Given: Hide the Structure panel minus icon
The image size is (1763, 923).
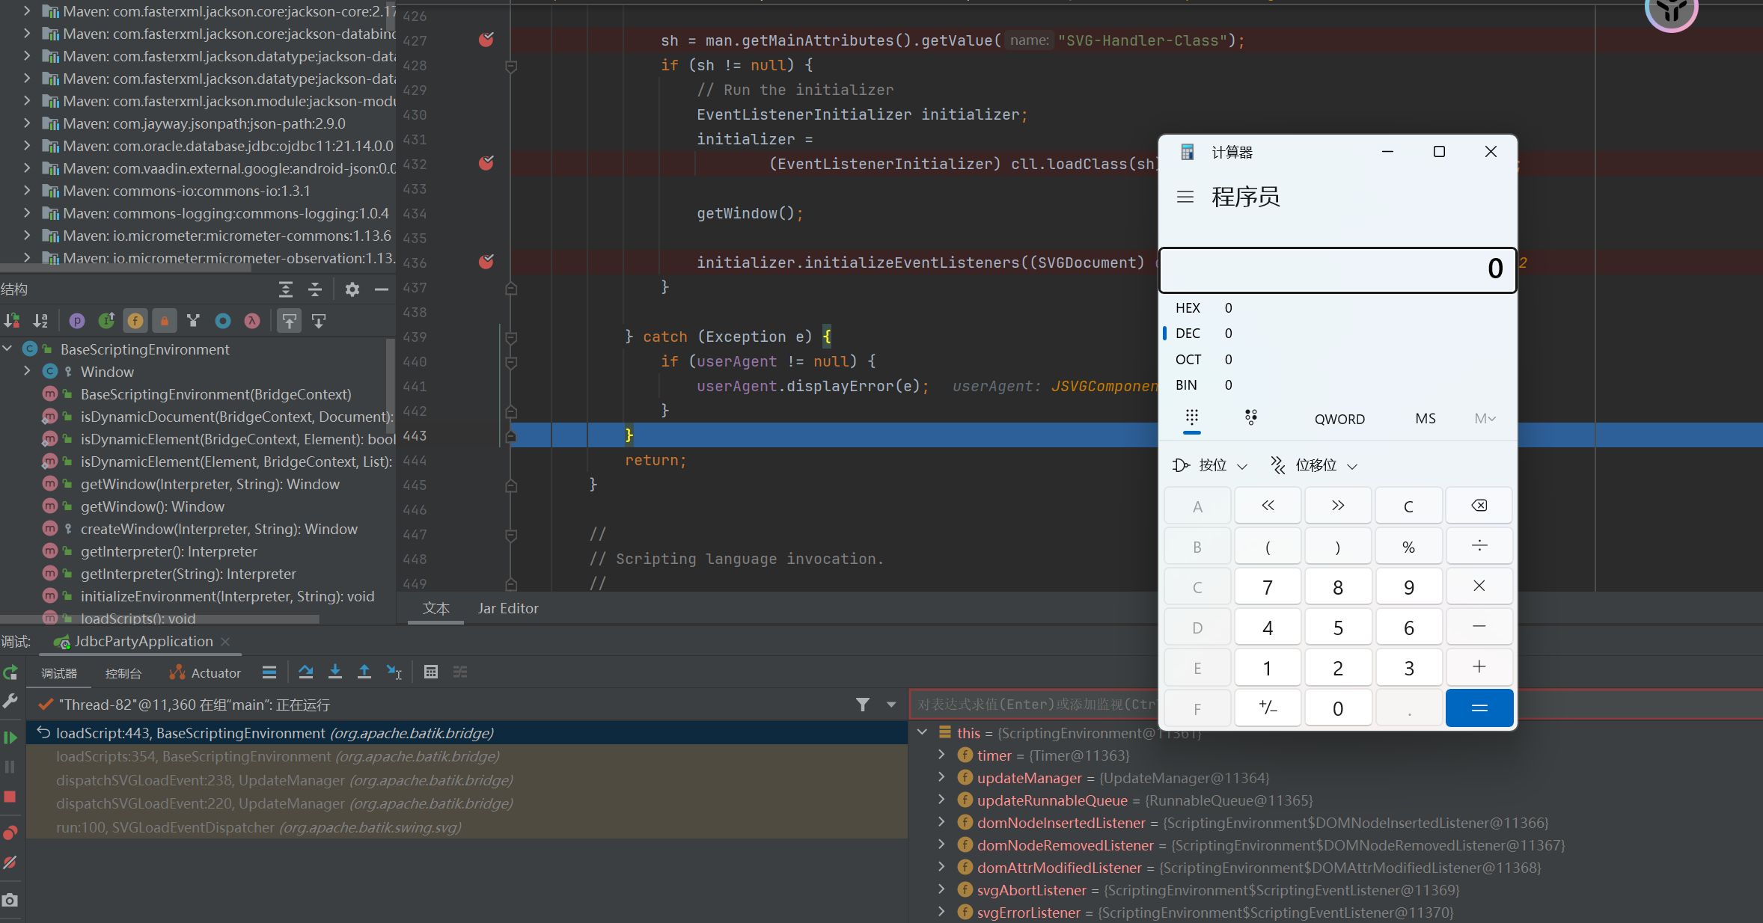Looking at the screenshot, I should coord(382,289).
